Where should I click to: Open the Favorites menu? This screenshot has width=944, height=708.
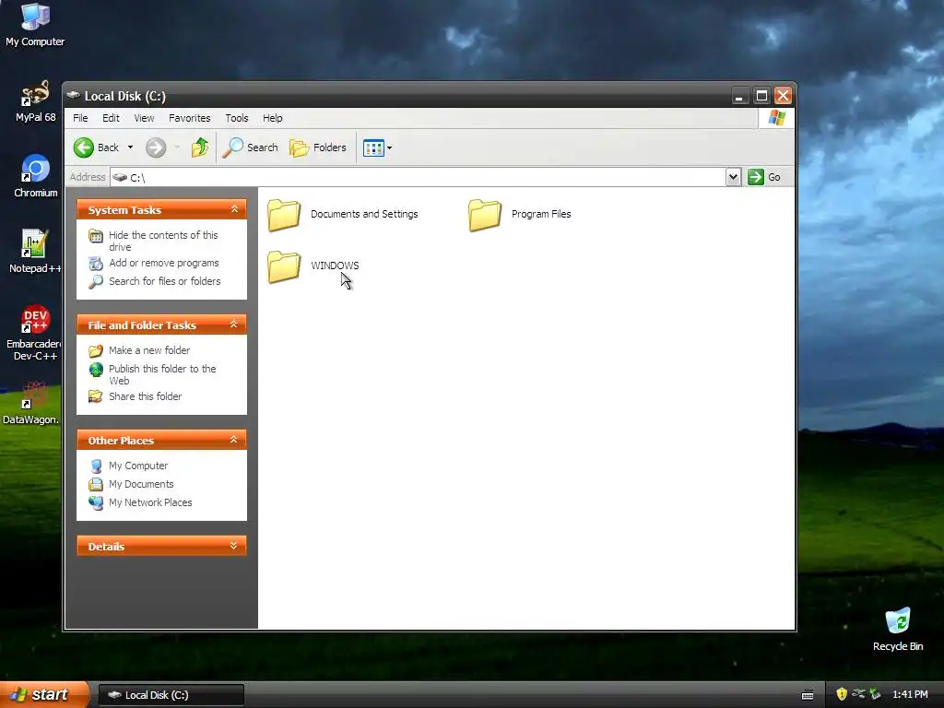(x=190, y=118)
